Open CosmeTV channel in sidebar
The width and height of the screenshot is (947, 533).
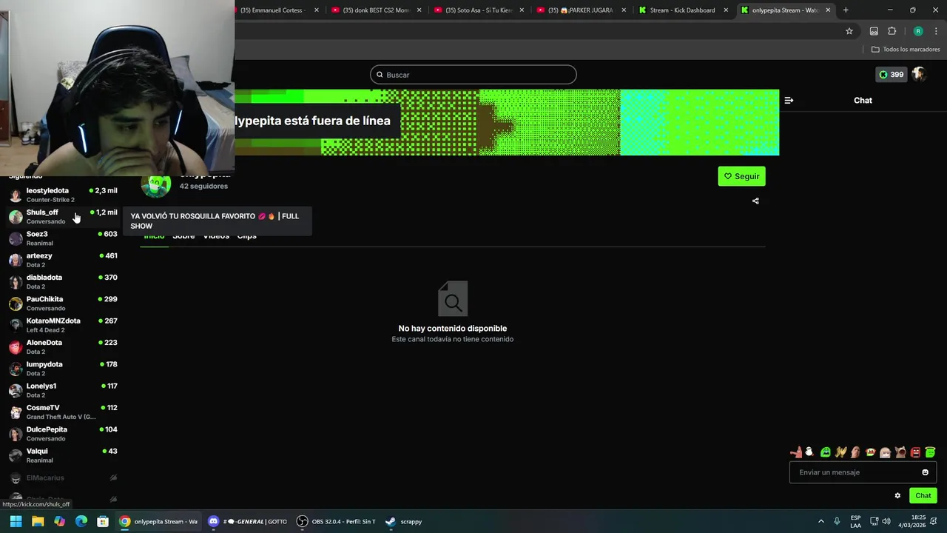(63, 412)
